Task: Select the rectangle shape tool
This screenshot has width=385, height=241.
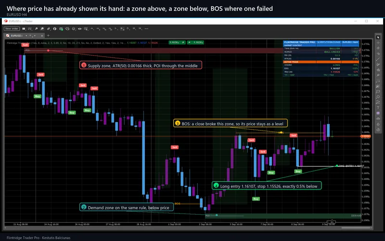Action: click(378, 92)
